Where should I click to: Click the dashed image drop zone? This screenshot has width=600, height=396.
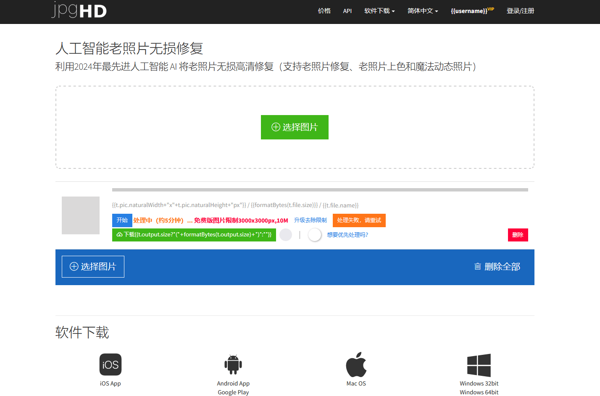click(x=295, y=127)
